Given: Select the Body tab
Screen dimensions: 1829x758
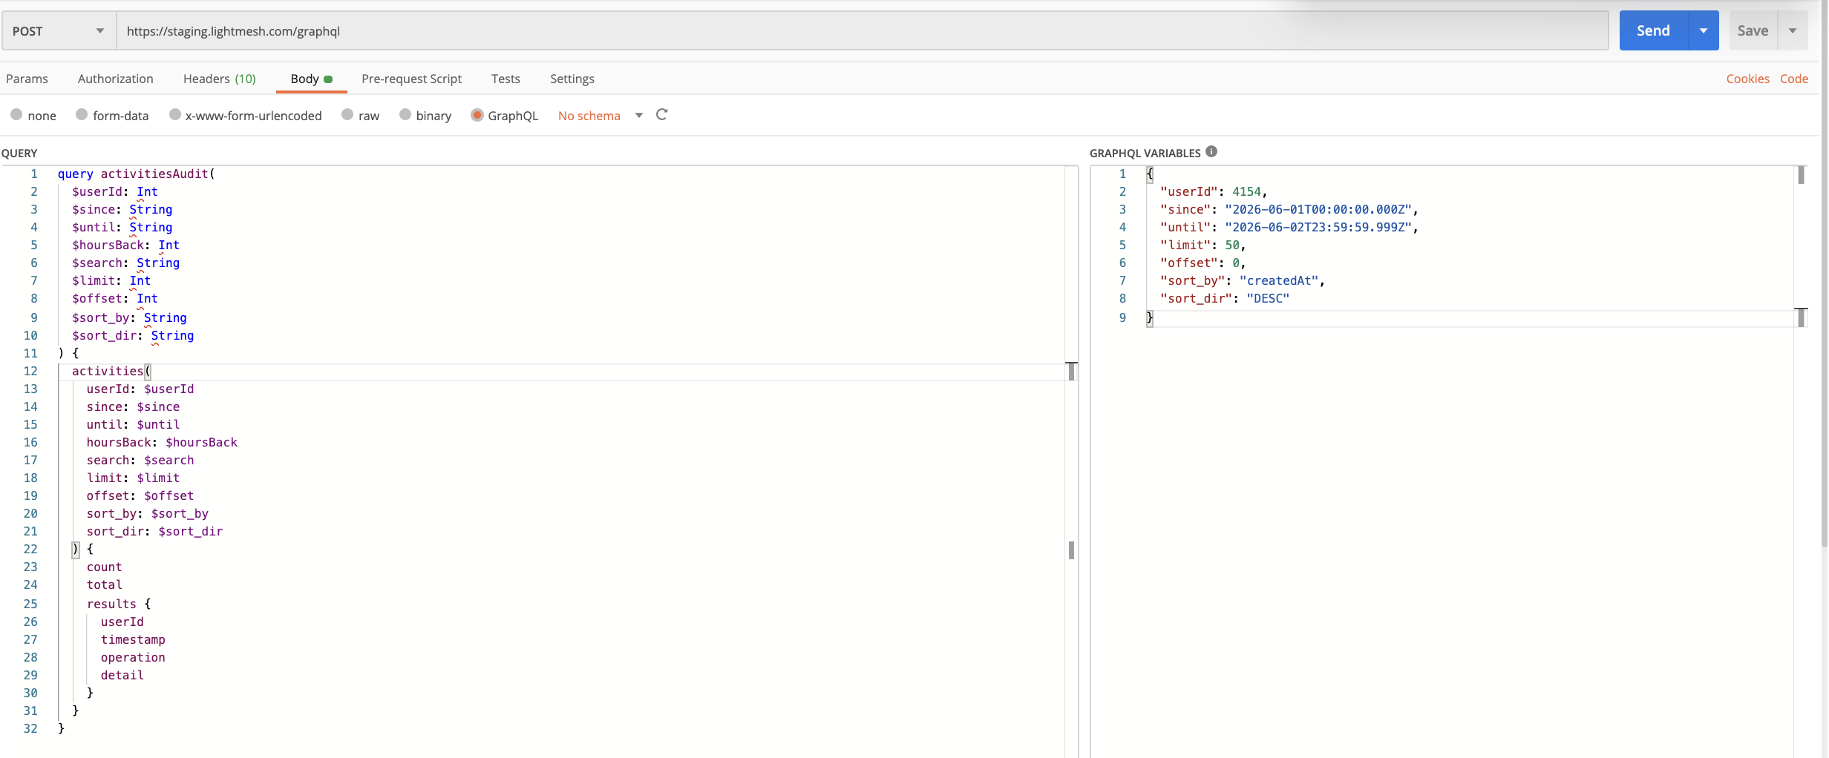Looking at the screenshot, I should pyautogui.click(x=311, y=79).
